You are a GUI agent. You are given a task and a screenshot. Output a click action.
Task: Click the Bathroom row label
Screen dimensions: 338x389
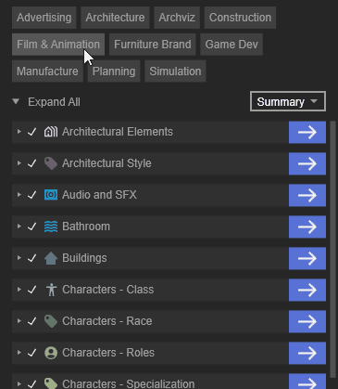86,227
